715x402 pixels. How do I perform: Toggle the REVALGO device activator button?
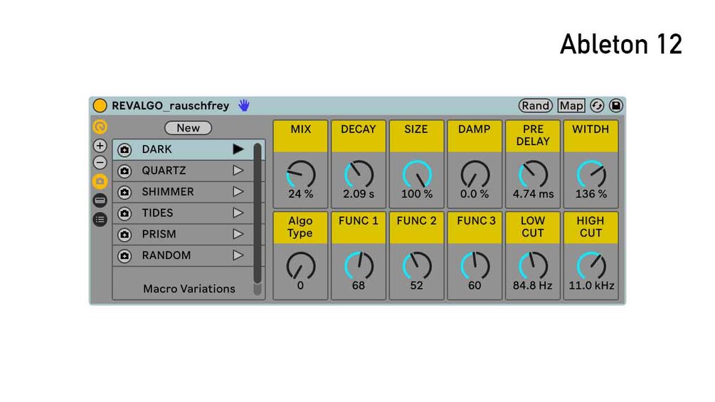(x=100, y=106)
